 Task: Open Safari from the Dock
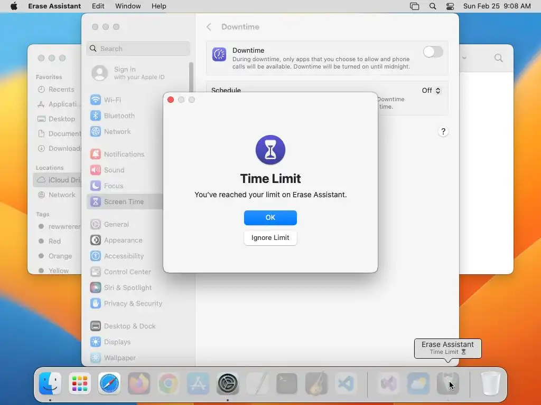click(x=109, y=383)
